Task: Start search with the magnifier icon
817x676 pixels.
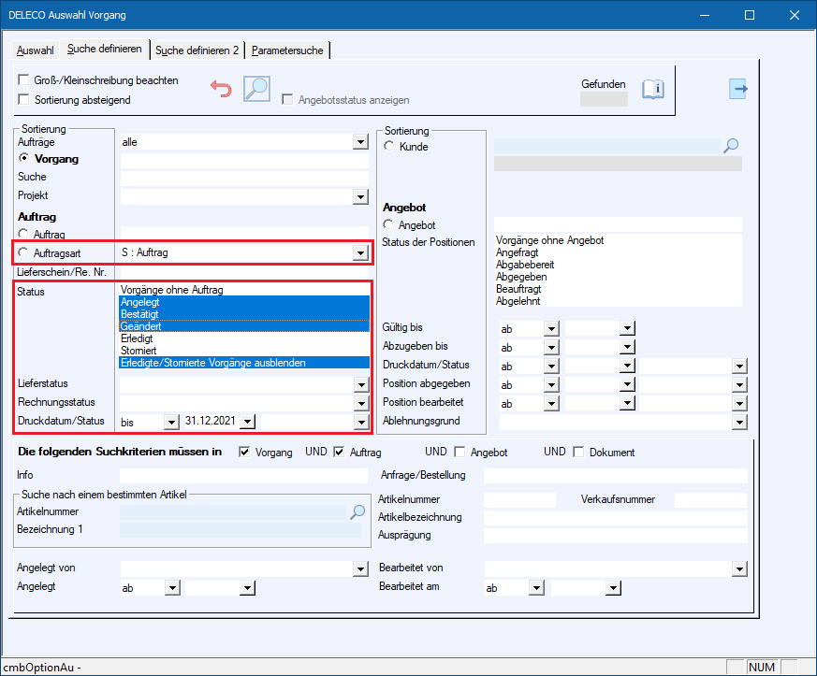Action: coord(255,89)
